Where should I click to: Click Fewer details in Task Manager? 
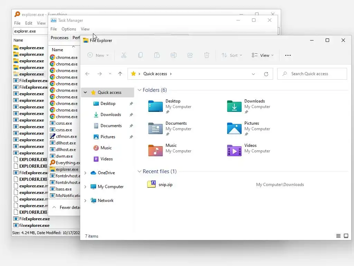click(x=66, y=207)
